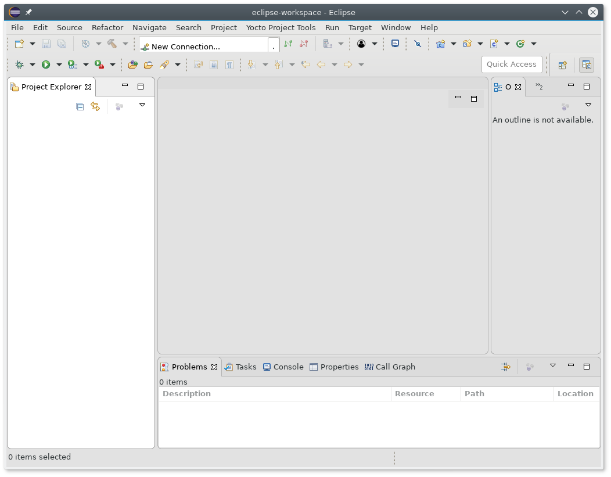Collapse all in Project Explorer
Screen dimensions: 611x477
[80, 106]
